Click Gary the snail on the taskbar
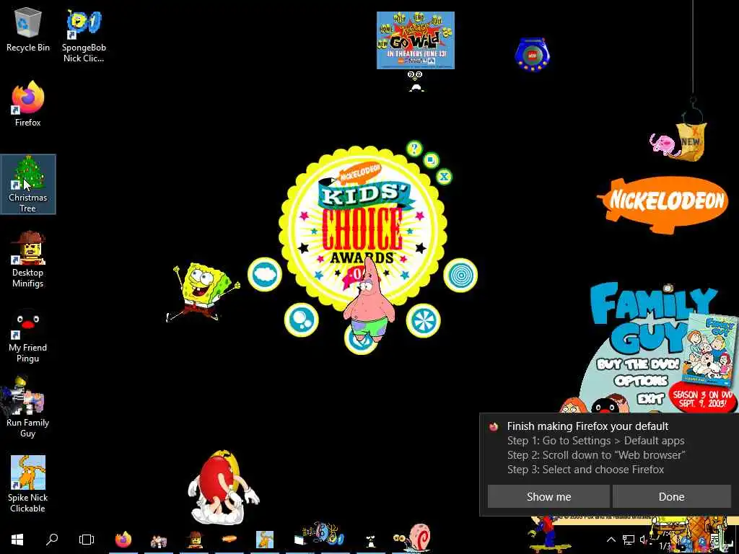Screen dimensions: 739x554 413,537
